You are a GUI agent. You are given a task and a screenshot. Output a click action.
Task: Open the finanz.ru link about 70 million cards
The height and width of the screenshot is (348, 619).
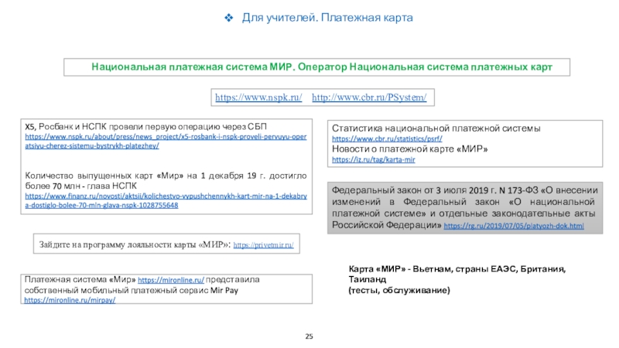coord(166,201)
